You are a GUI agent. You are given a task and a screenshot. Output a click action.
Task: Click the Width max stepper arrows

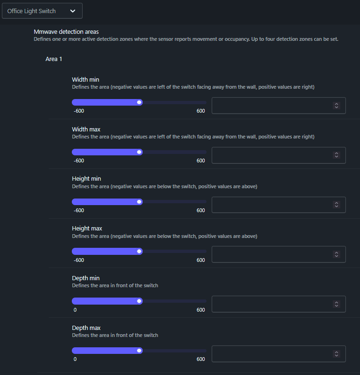pos(336,155)
